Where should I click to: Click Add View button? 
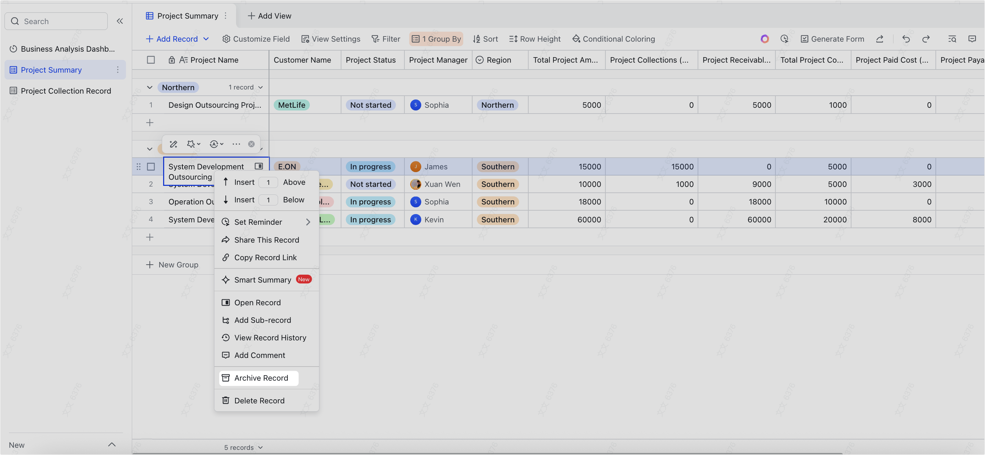pyautogui.click(x=269, y=16)
